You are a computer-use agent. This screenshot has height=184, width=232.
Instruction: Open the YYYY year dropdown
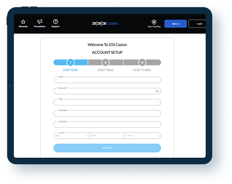point(143,136)
